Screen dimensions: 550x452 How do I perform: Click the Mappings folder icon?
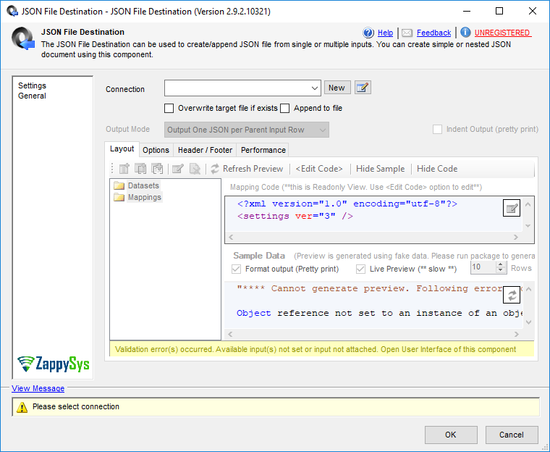click(119, 197)
